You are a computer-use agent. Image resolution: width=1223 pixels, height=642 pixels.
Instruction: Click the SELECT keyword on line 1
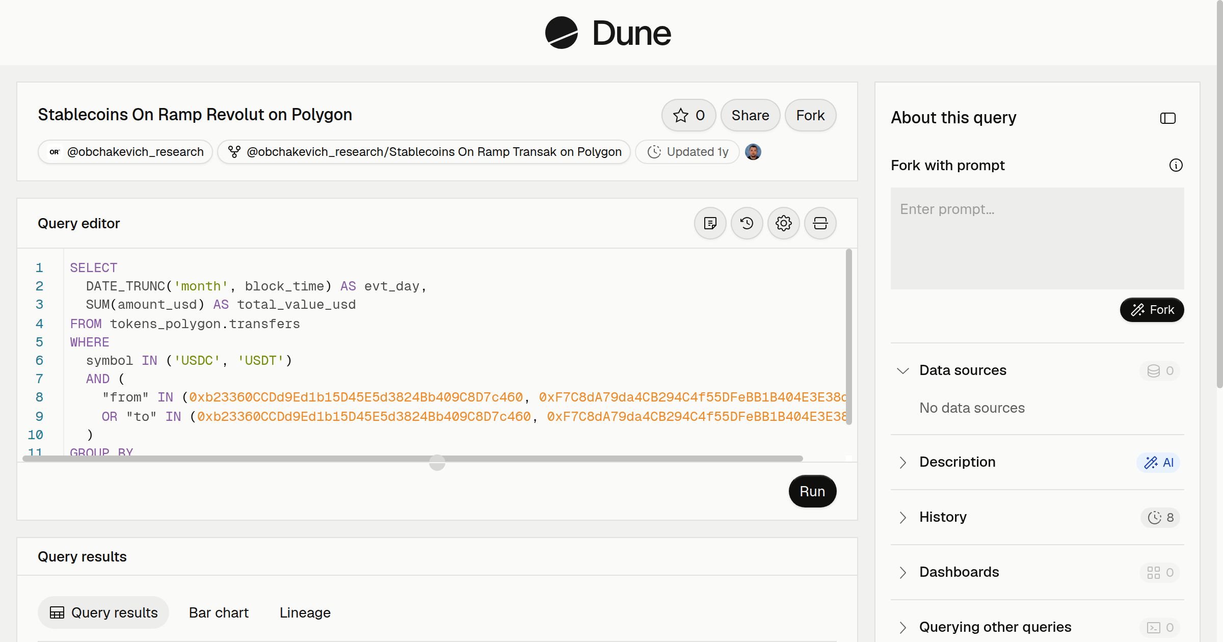pyautogui.click(x=94, y=267)
